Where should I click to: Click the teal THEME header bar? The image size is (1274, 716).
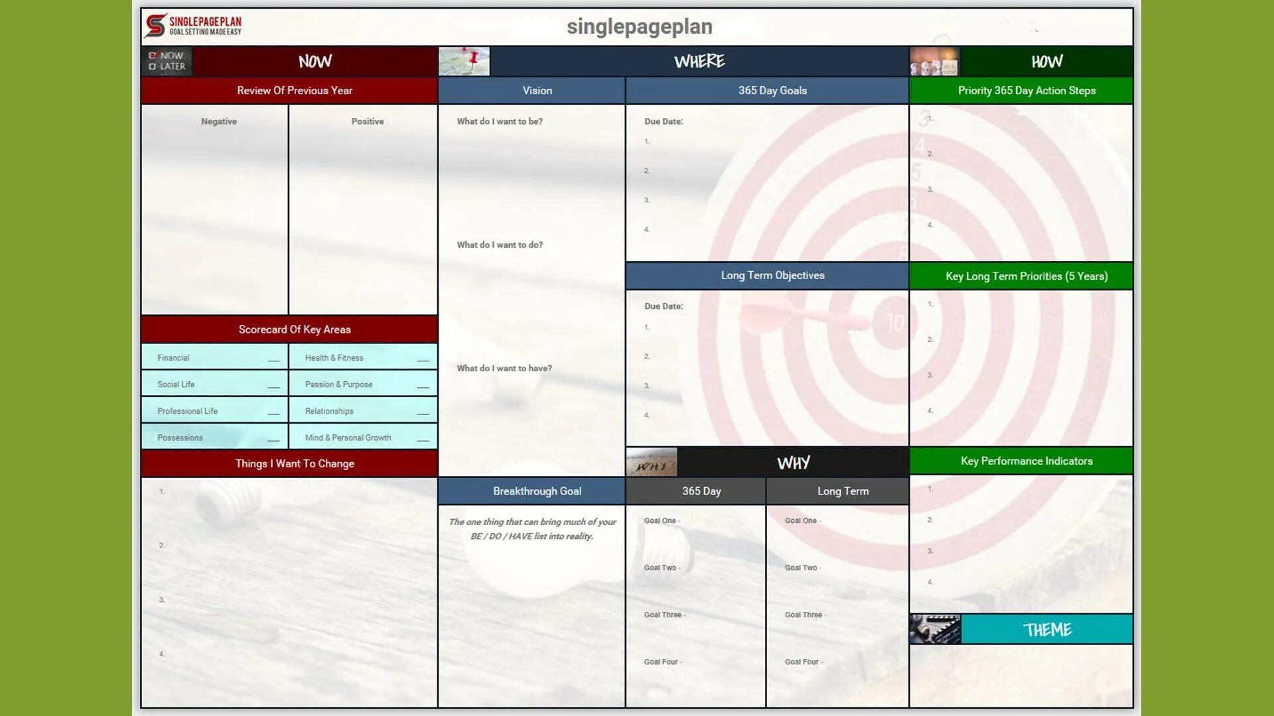tap(1046, 629)
